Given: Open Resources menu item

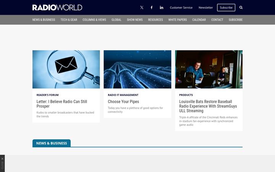Looking at the screenshot, I should (155, 19).
